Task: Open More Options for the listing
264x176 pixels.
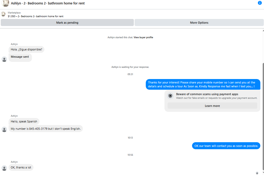Action: pyautogui.click(x=199, y=23)
